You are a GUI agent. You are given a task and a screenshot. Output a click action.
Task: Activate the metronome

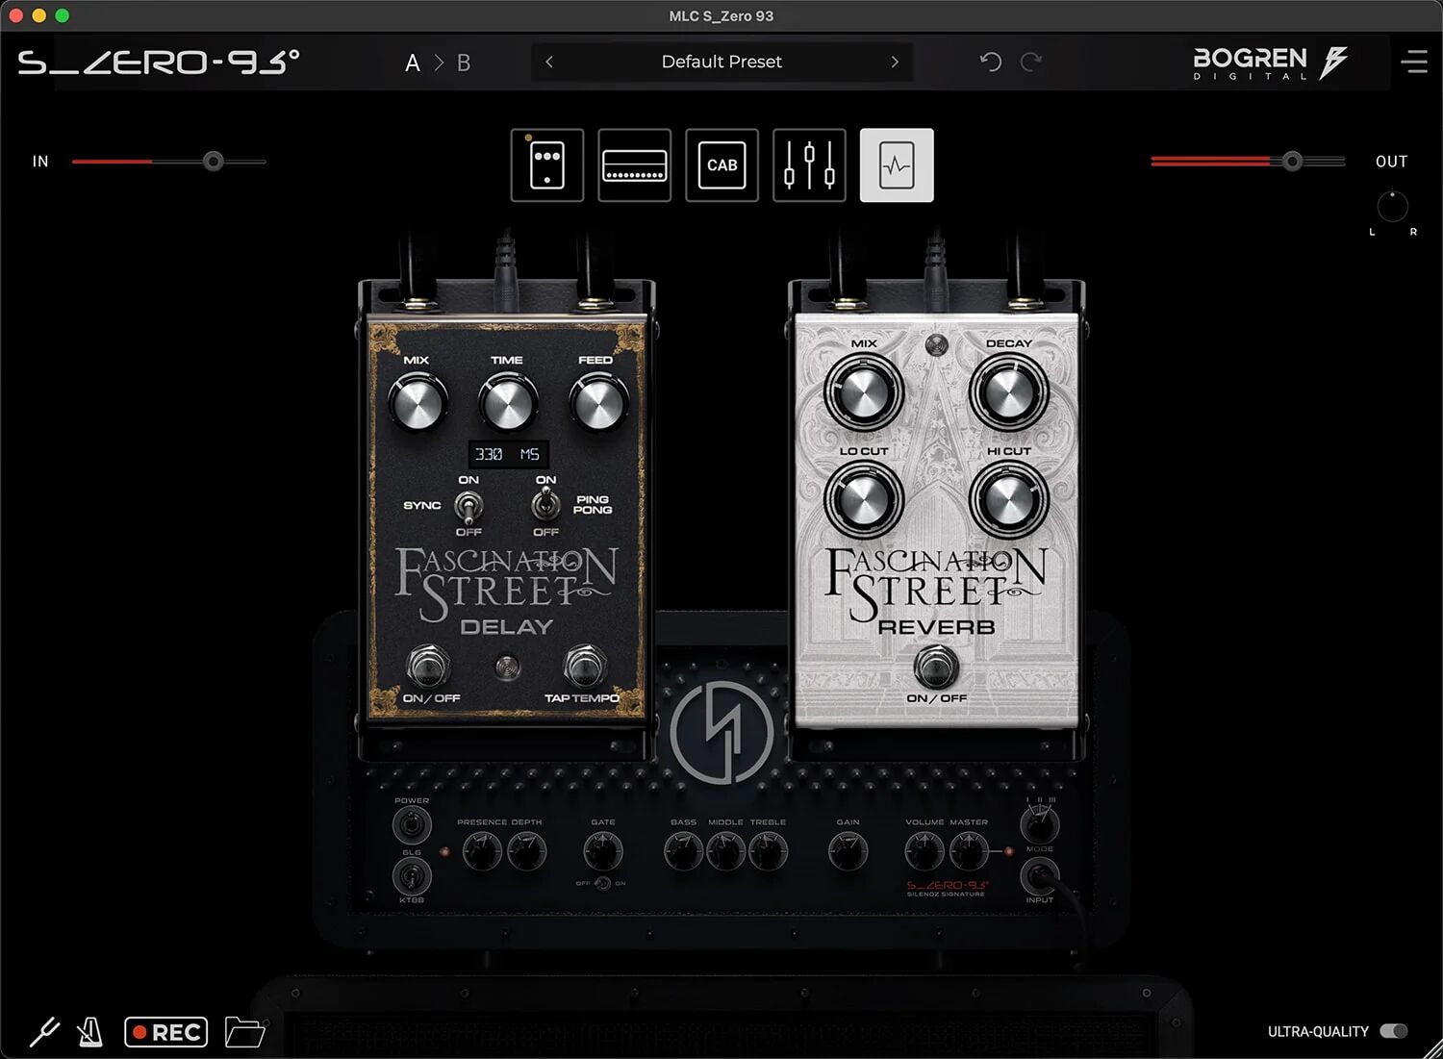(x=89, y=1031)
